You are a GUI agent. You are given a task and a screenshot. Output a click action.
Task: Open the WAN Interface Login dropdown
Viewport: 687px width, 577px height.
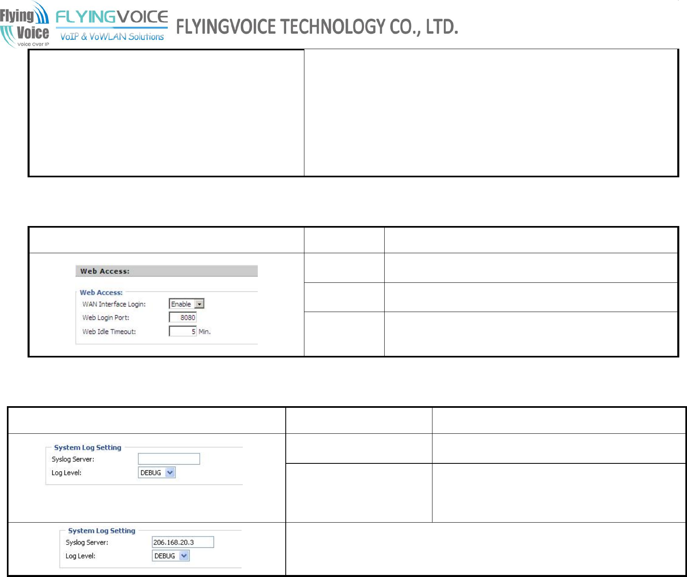[x=186, y=304]
